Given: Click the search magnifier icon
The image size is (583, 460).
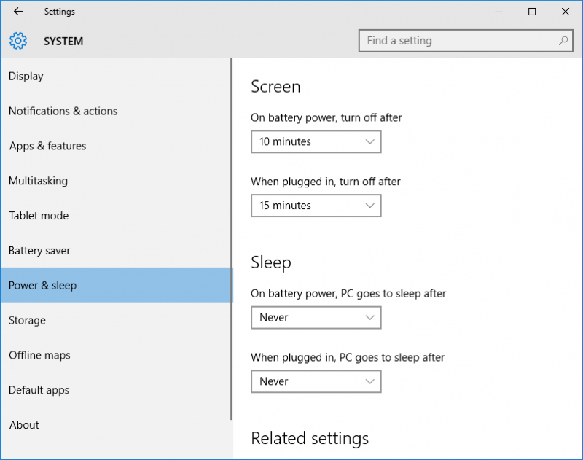Looking at the screenshot, I should 563,41.
